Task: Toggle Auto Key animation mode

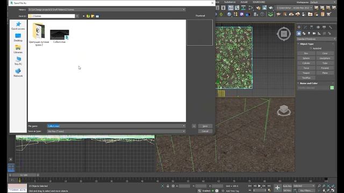Action: point(287,186)
